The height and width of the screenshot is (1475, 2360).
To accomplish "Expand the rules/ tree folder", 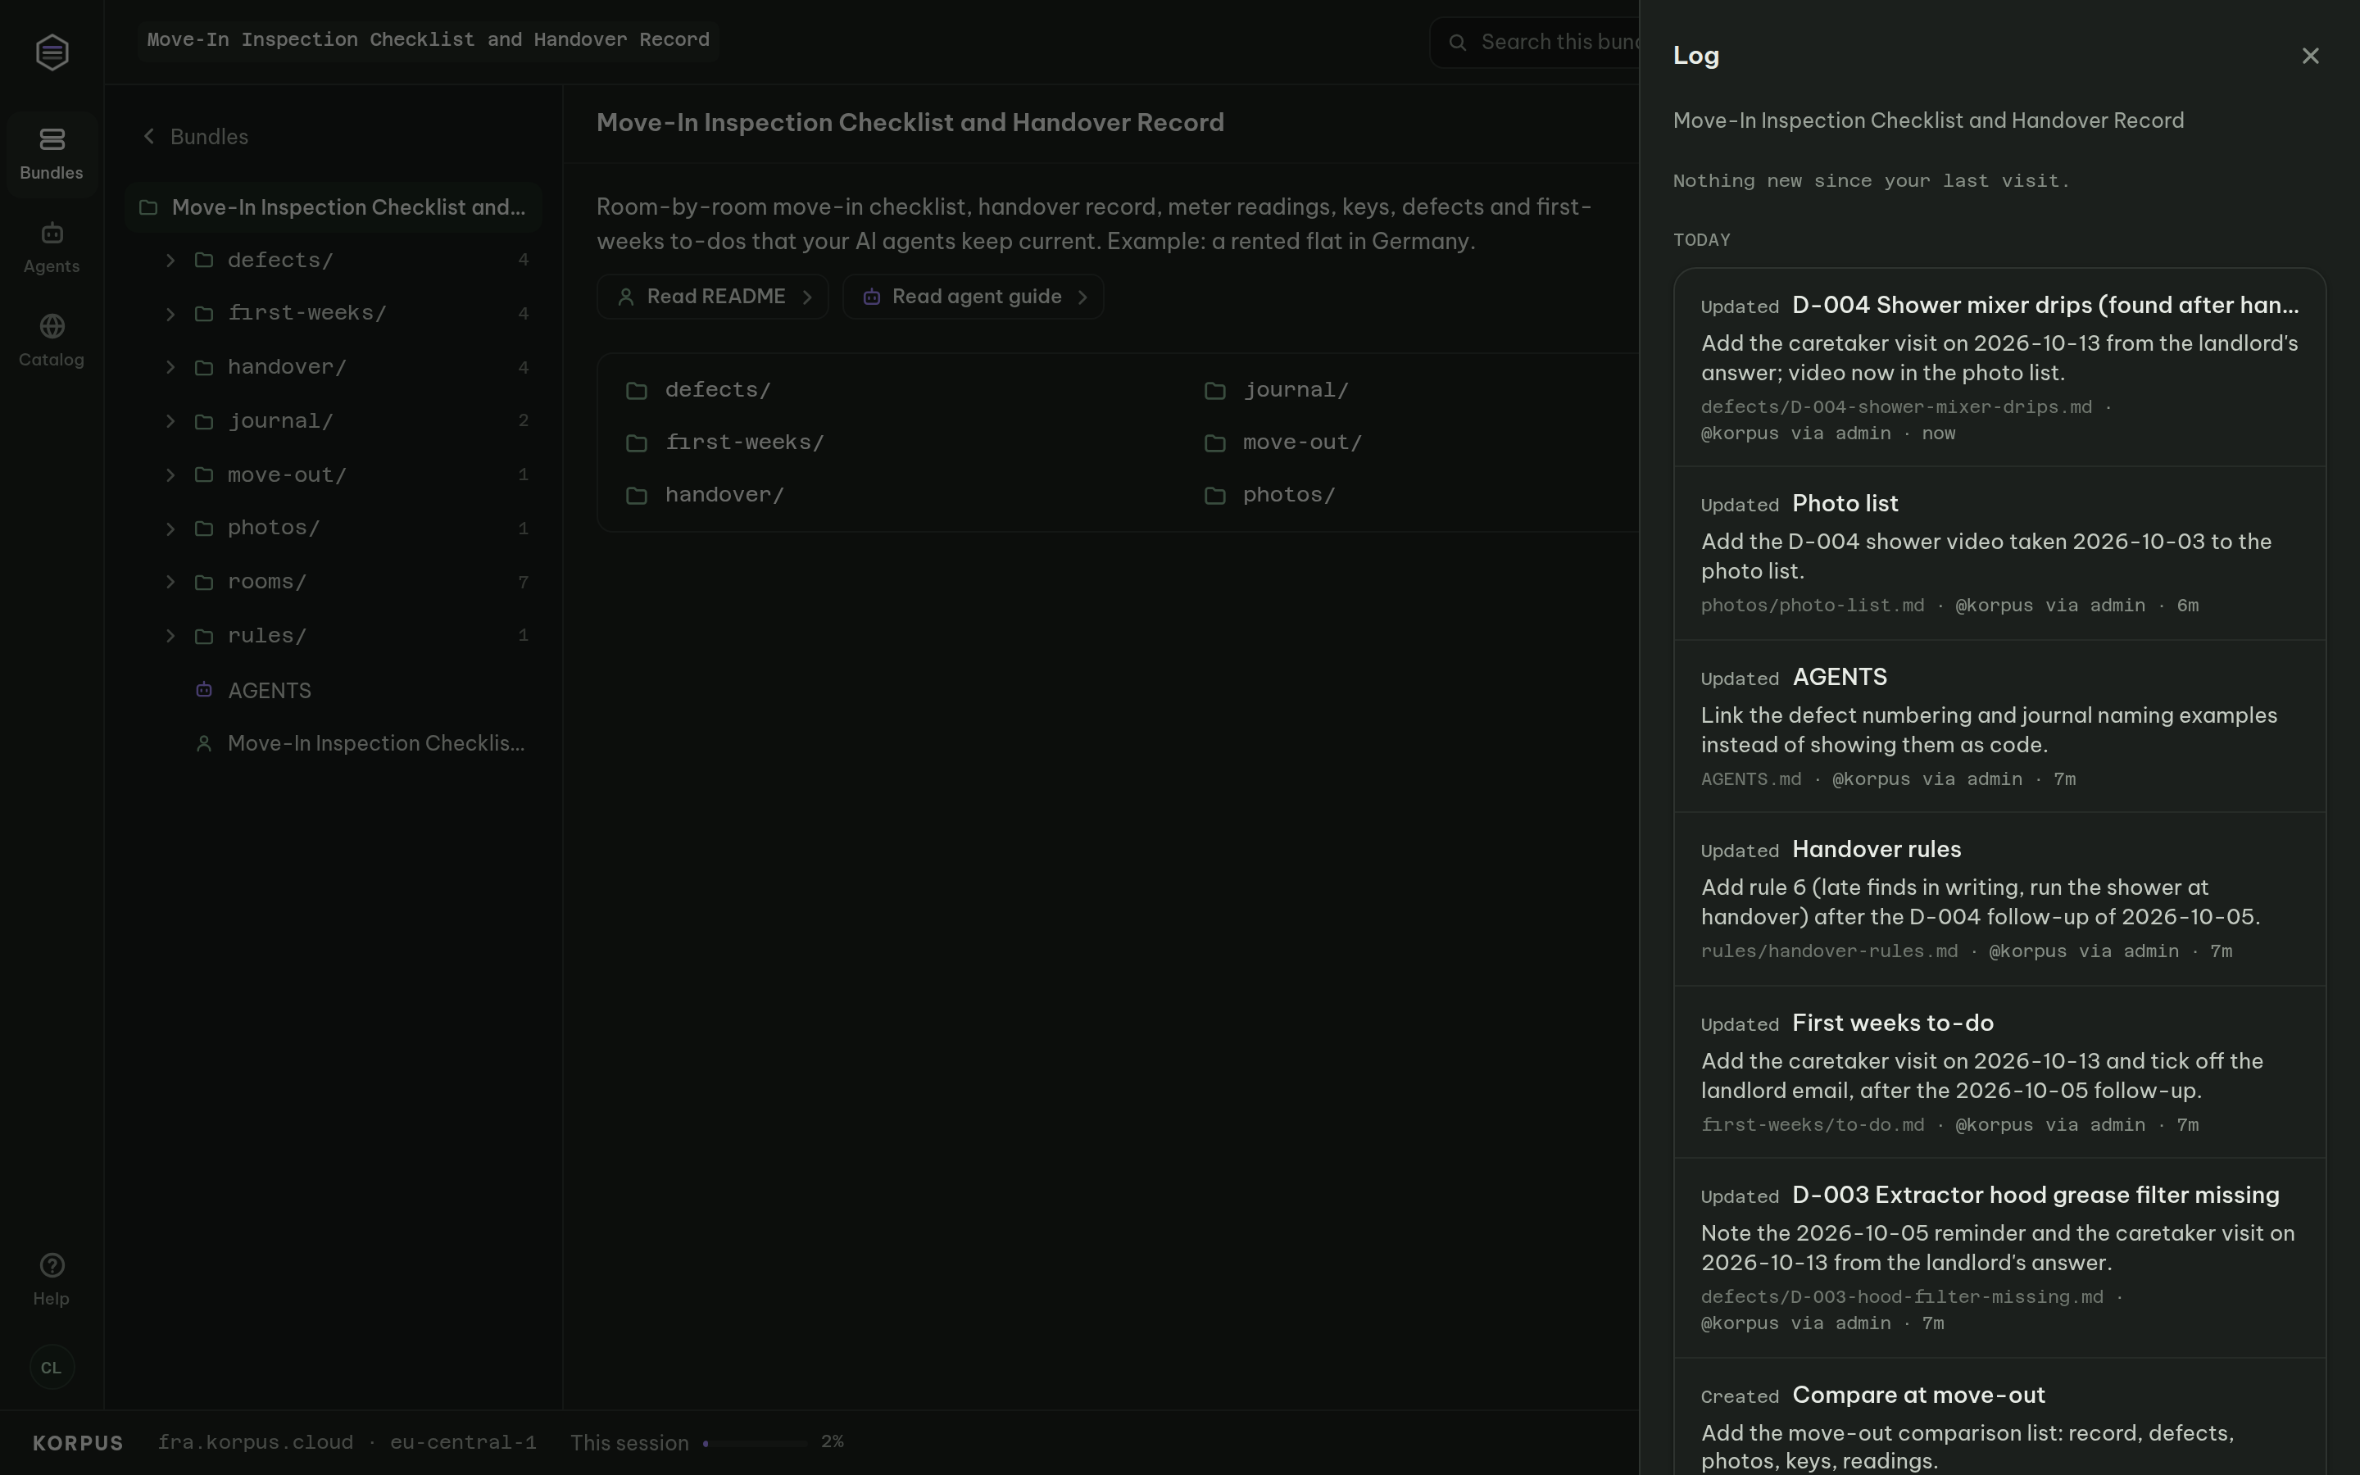I will point(170,635).
